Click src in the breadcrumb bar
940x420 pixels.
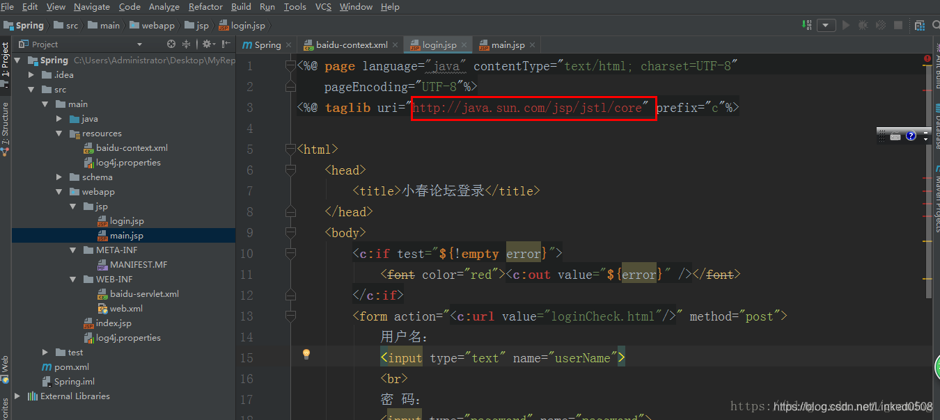point(67,26)
